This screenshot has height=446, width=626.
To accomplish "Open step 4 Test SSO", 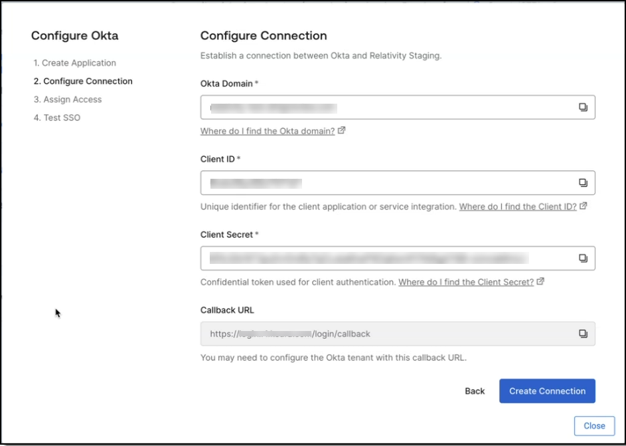I will (x=56, y=118).
